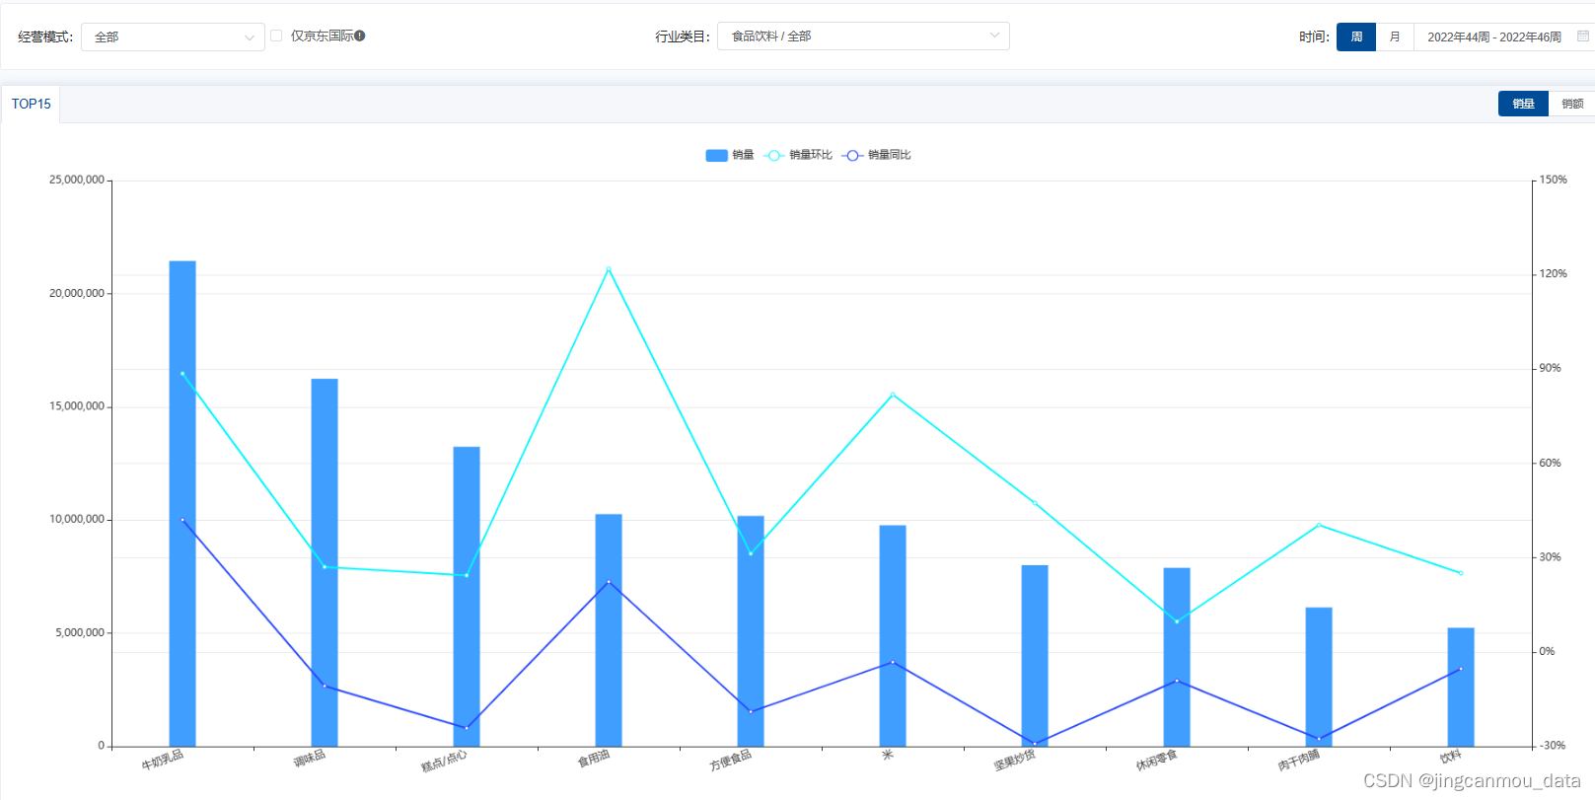This screenshot has width=1595, height=800.
Task: Click the 牛奶乳品 x-axis label
Action: (x=163, y=760)
